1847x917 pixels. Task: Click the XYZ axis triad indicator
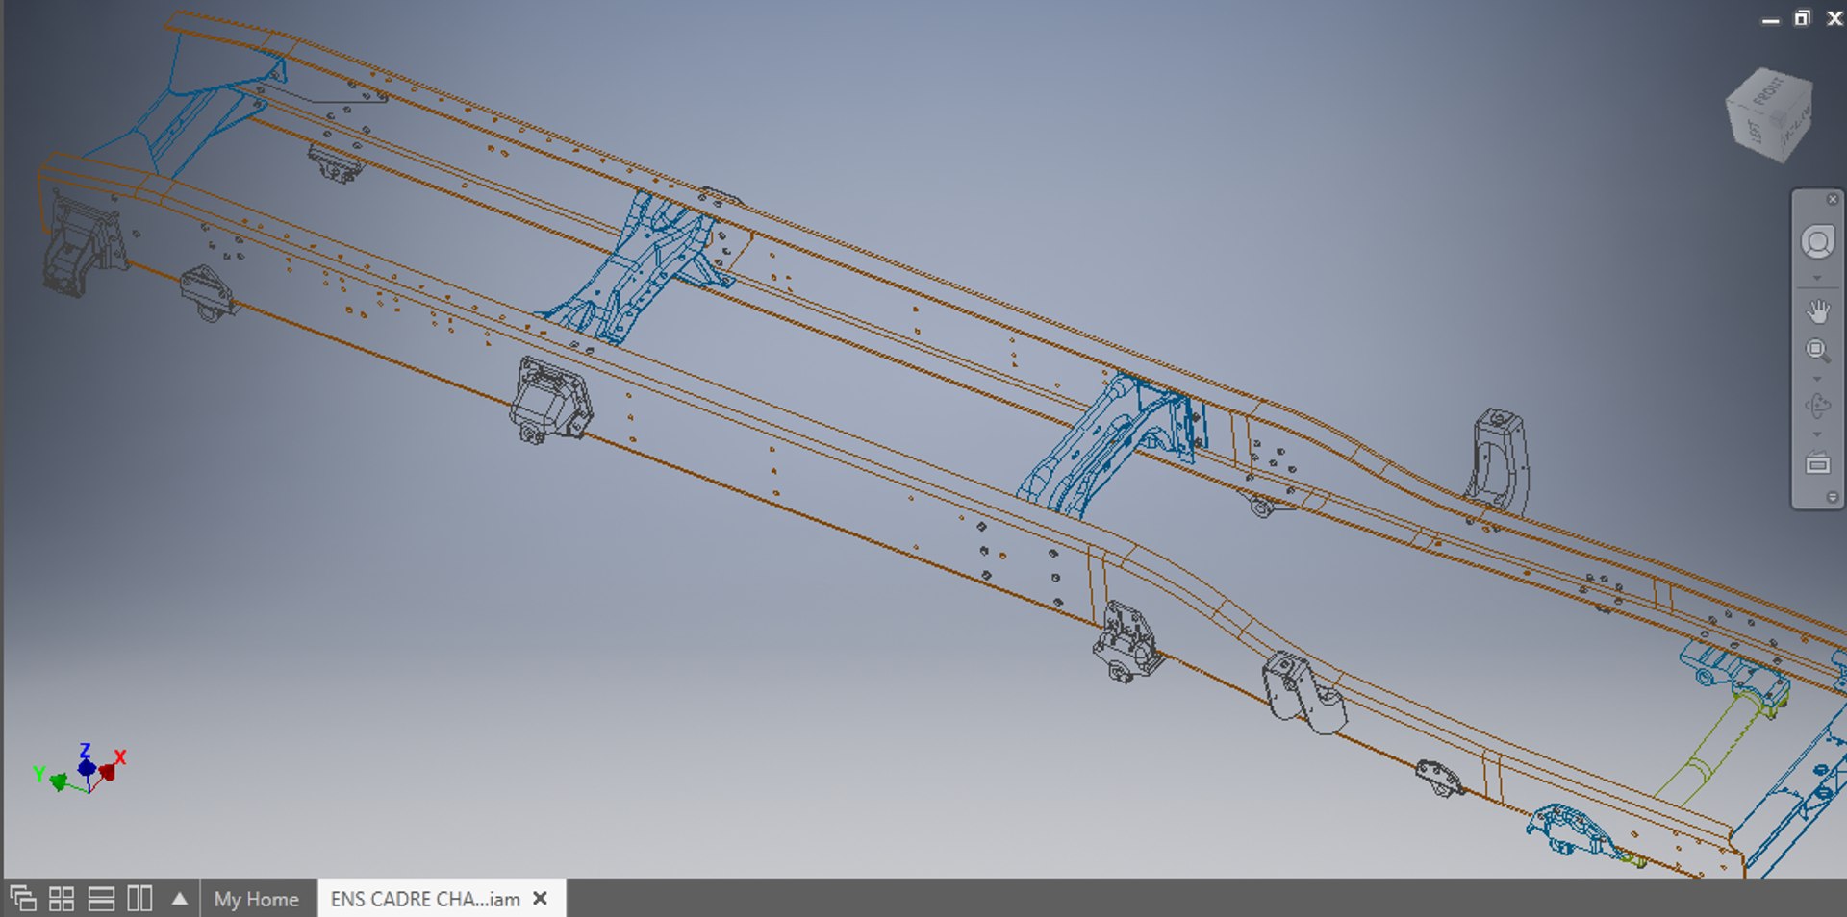(x=81, y=769)
